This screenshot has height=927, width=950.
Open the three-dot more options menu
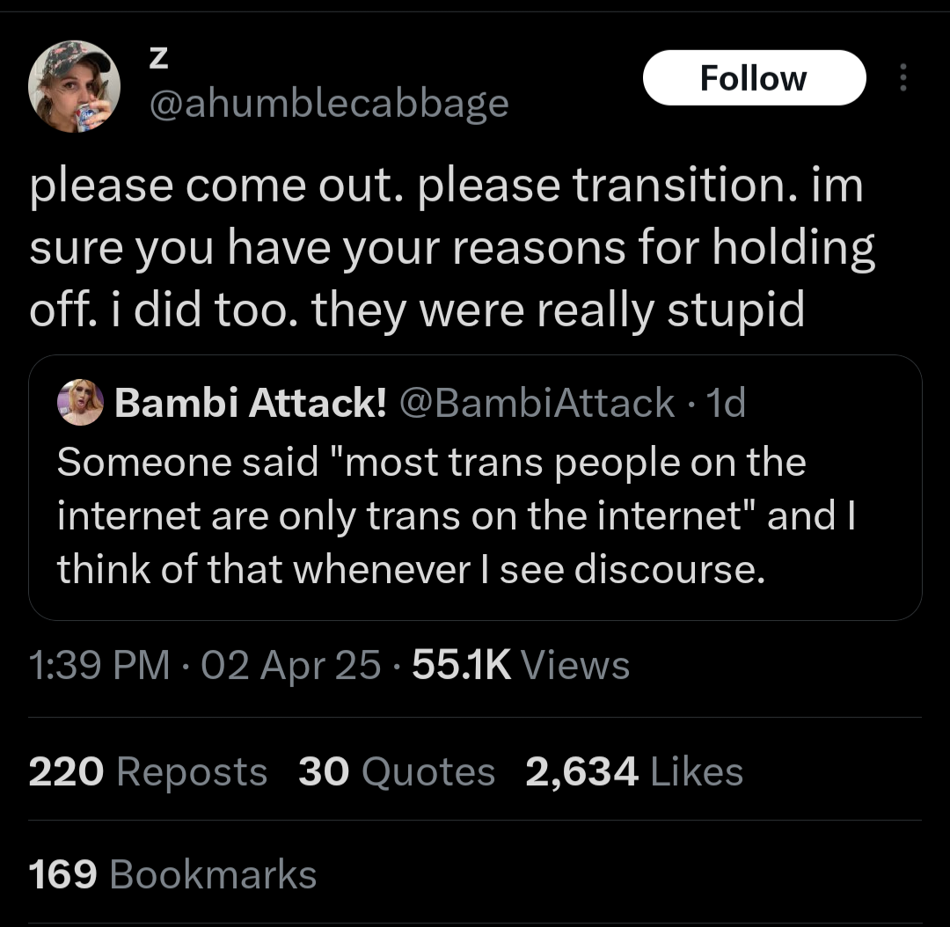pyautogui.click(x=903, y=77)
